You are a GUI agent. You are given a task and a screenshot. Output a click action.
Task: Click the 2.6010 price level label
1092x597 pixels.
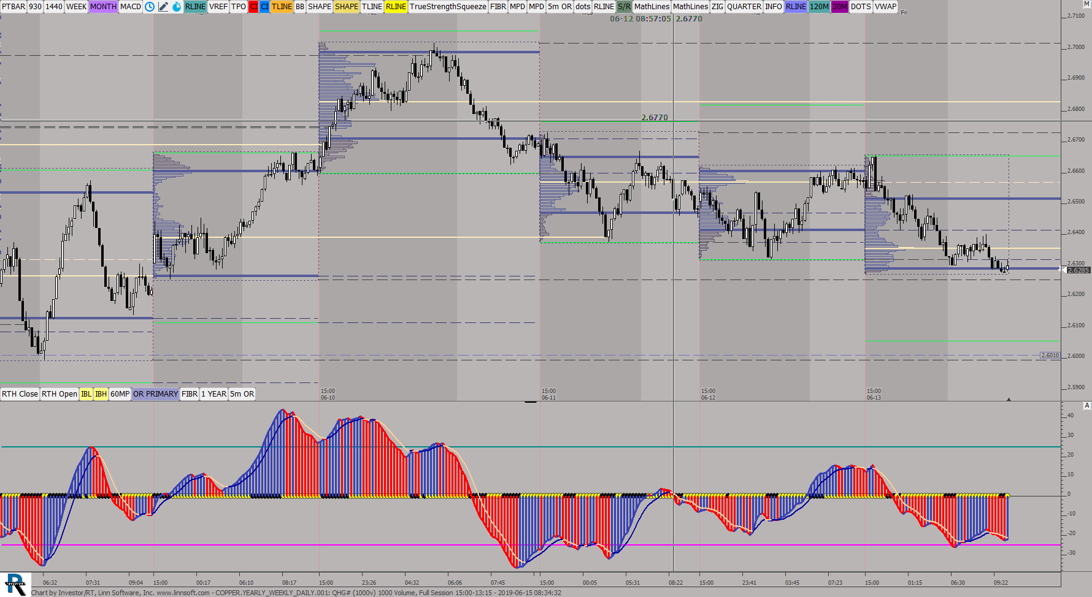coord(1050,356)
